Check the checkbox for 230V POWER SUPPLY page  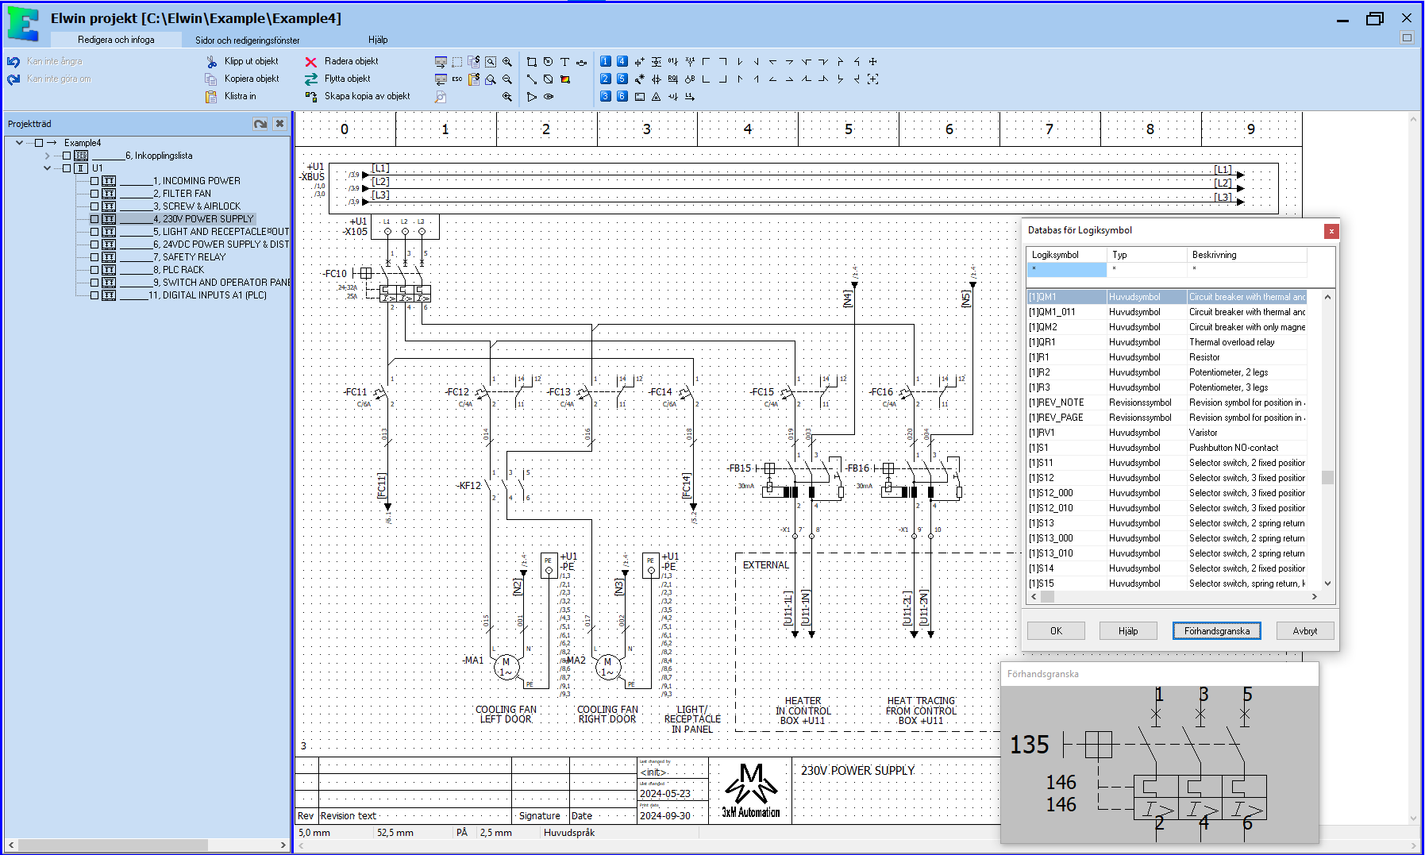coord(94,219)
